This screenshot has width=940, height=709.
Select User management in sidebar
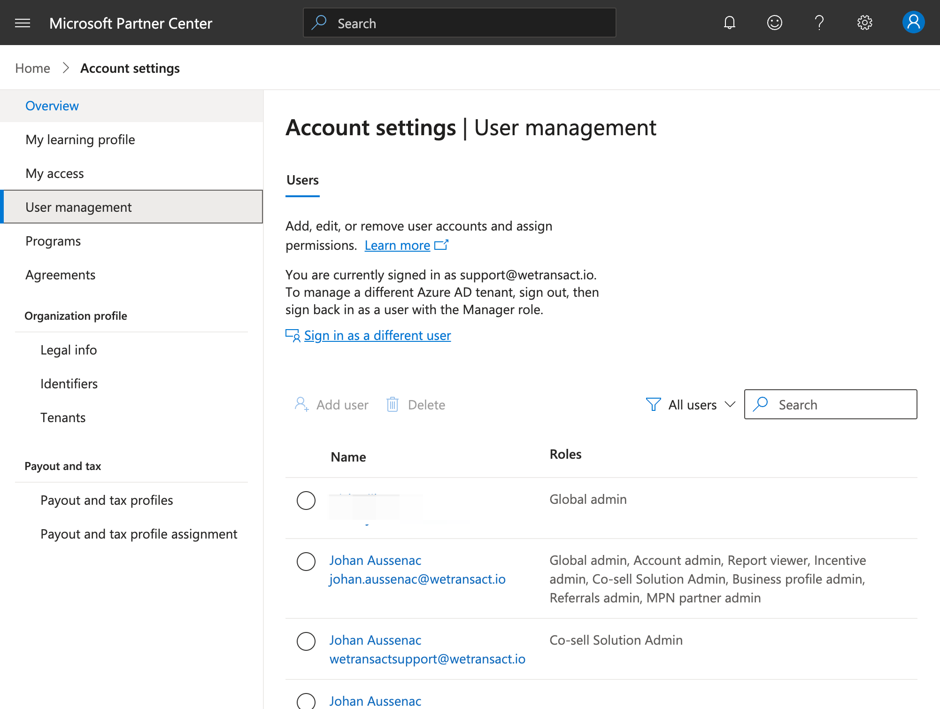point(131,207)
